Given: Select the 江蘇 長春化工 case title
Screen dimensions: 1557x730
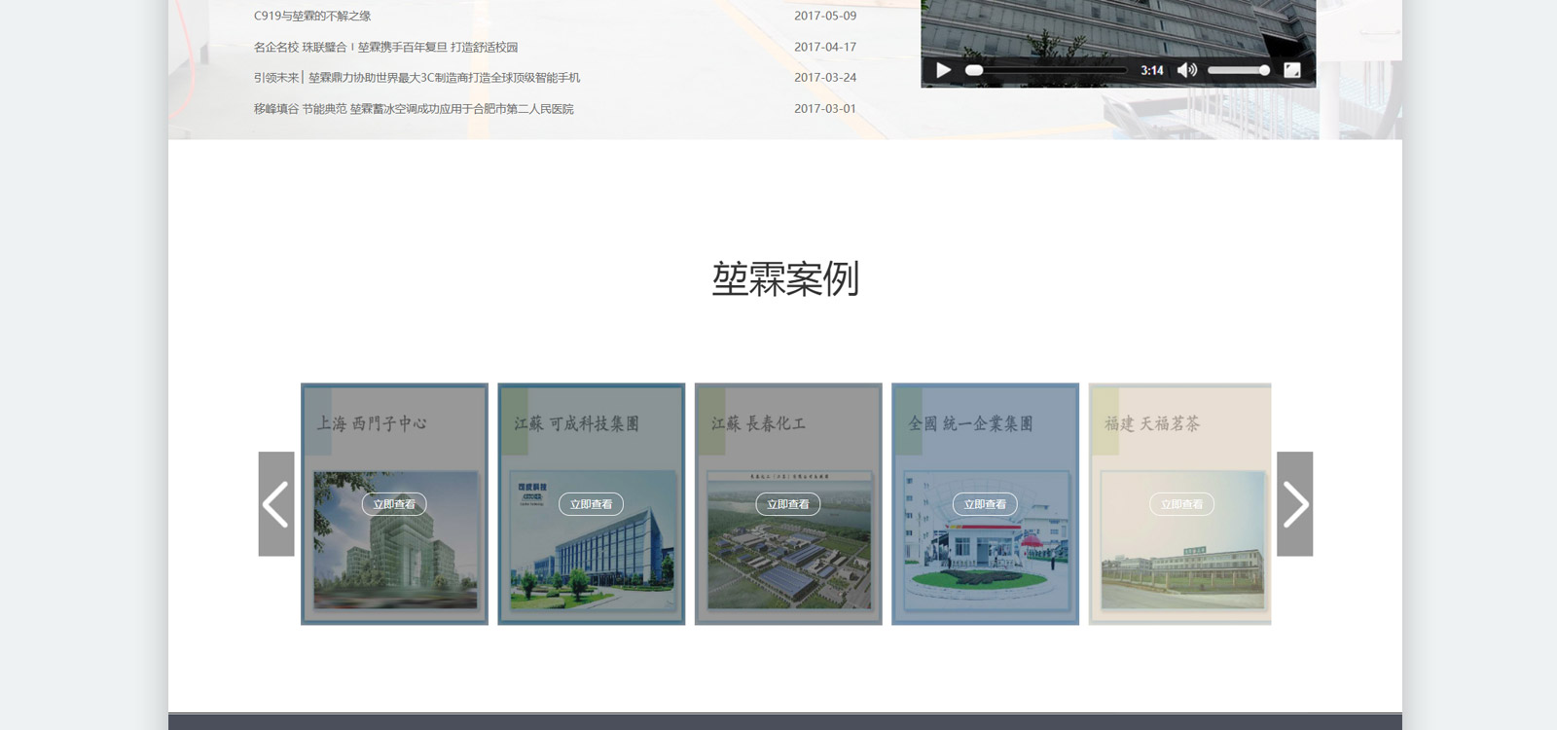Looking at the screenshot, I should 758,423.
